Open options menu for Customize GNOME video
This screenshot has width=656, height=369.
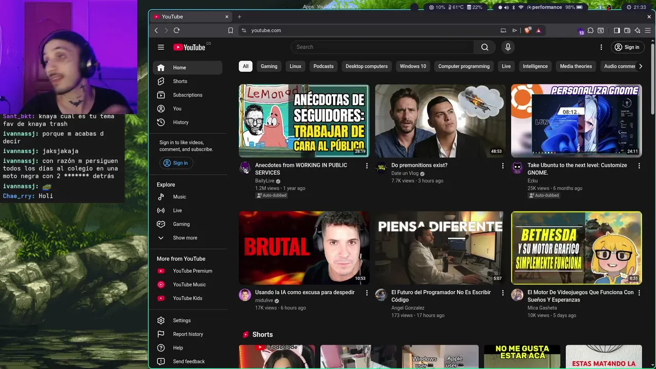point(639,166)
